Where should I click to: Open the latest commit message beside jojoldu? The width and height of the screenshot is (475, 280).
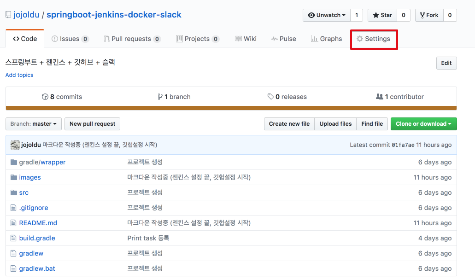100,145
